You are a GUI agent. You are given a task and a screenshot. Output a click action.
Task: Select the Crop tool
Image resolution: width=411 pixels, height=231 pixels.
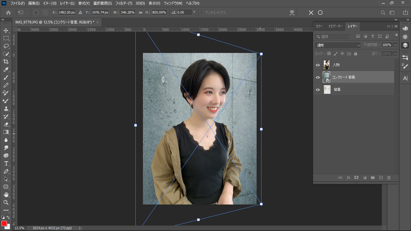6,62
